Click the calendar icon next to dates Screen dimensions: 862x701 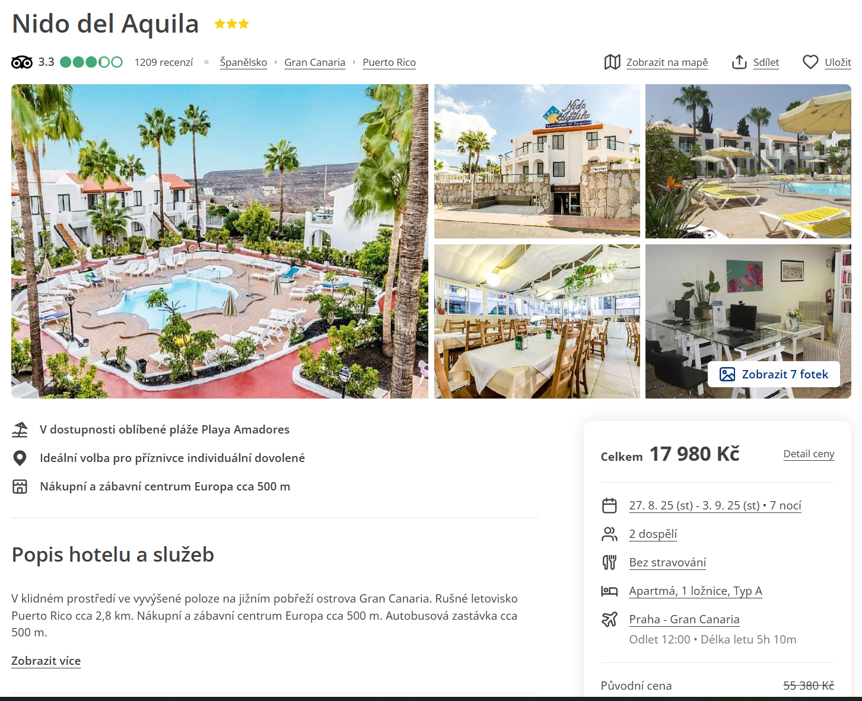coord(609,505)
